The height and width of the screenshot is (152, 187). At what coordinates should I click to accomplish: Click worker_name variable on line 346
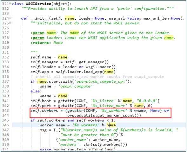52,125
